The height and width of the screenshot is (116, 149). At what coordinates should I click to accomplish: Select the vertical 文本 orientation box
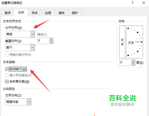[x=122, y=42]
